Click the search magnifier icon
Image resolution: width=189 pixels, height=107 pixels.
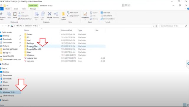pyautogui.click(x=186, y=26)
